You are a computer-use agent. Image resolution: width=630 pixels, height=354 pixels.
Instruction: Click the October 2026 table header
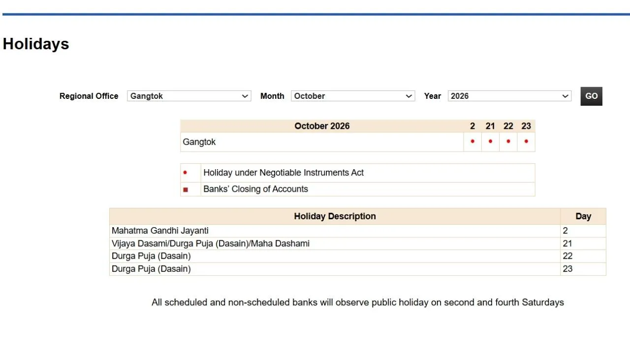point(322,126)
